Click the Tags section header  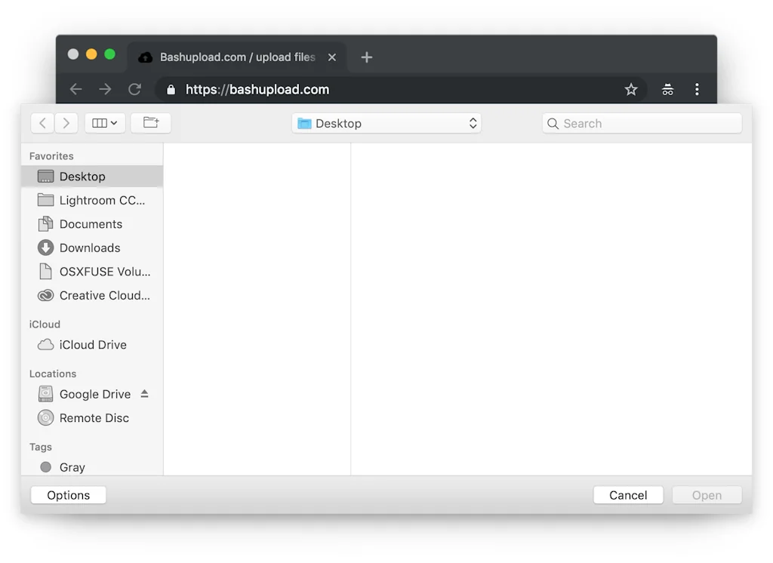tap(41, 447)
